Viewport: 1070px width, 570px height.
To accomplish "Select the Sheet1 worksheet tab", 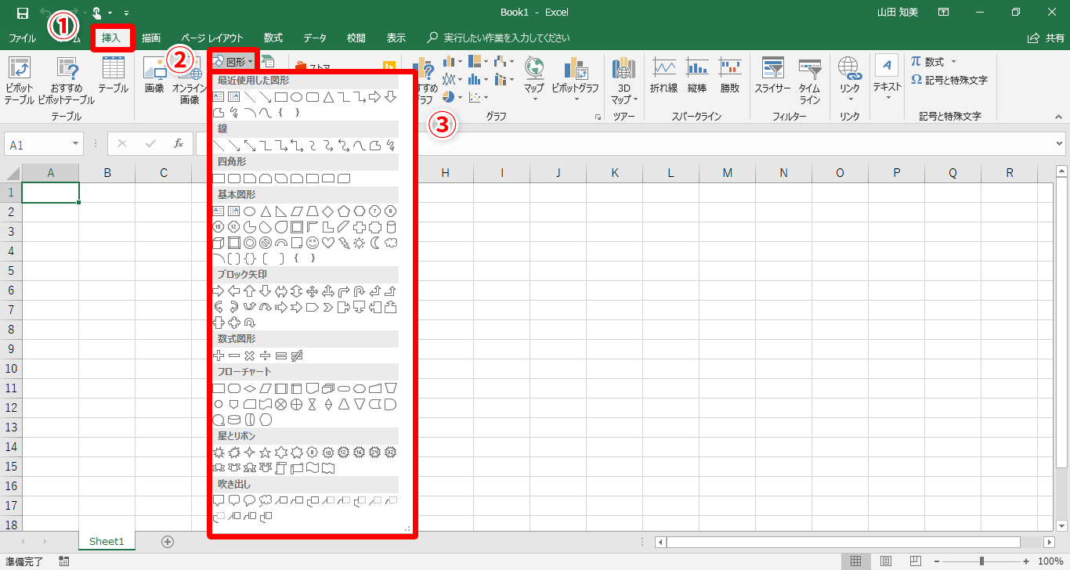I will [107, 541].
